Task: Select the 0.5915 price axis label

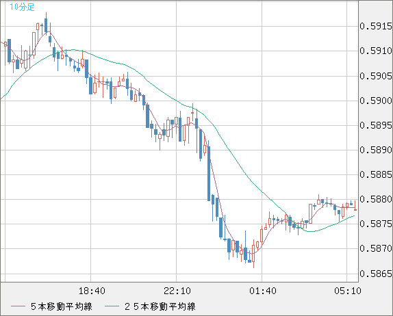Action: [x=376, y=26]
